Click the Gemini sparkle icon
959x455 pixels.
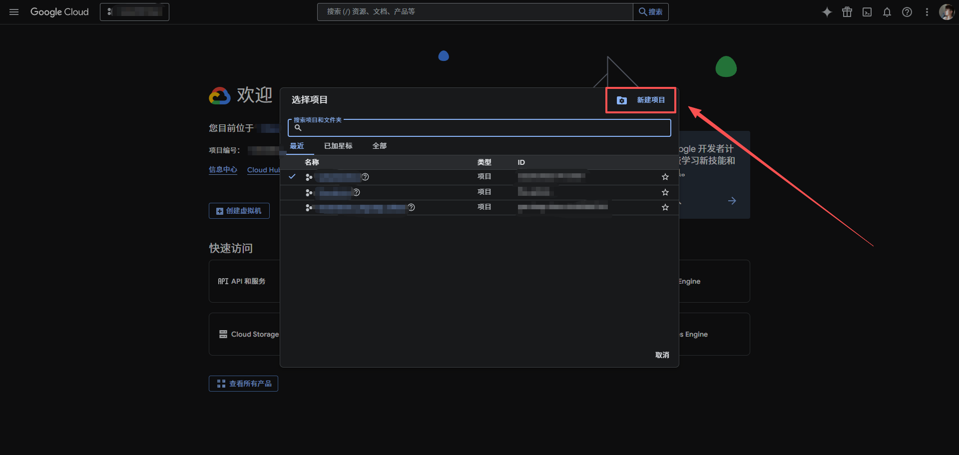tap(827, 12)
